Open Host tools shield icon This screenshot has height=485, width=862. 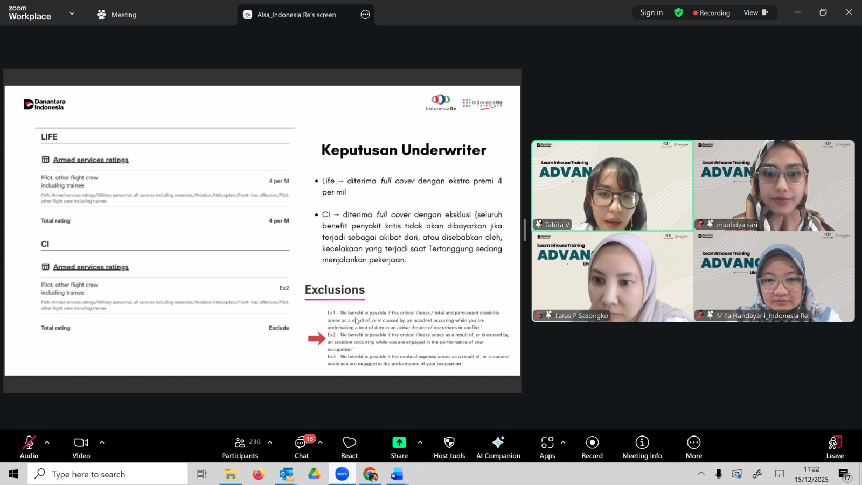[449, 447]
